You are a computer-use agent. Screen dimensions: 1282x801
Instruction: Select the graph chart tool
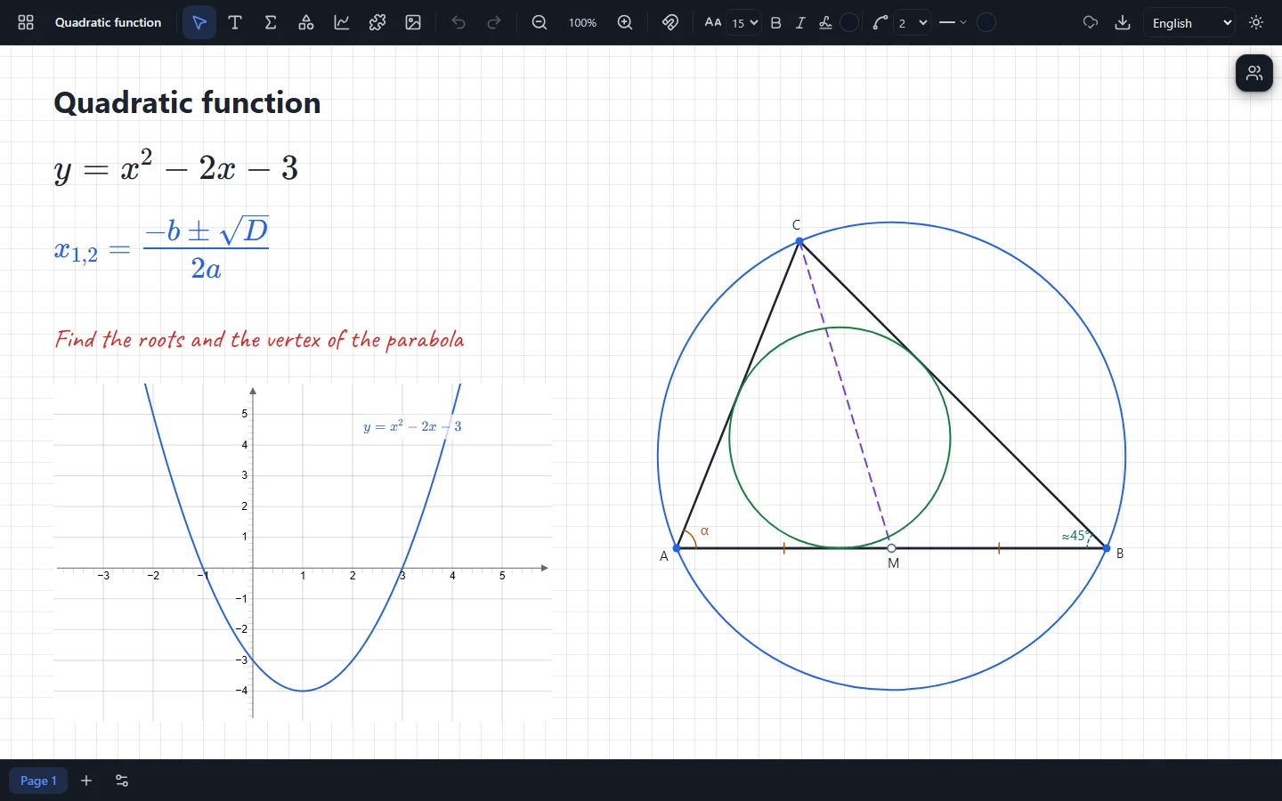point(342,22)
